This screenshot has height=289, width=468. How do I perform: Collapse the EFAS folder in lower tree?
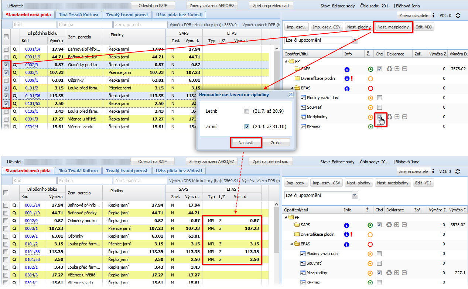tap(291, 244)
